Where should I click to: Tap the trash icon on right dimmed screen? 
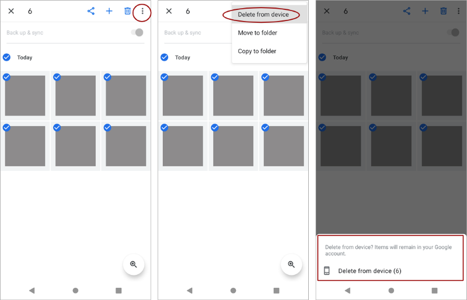(444, 11)
